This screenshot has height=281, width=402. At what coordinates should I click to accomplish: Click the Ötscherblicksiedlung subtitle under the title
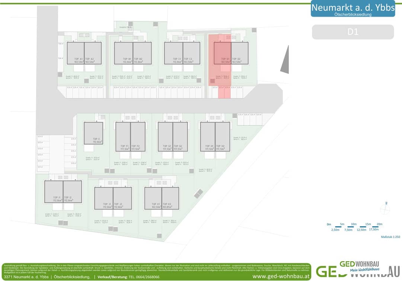pos(353,14)
